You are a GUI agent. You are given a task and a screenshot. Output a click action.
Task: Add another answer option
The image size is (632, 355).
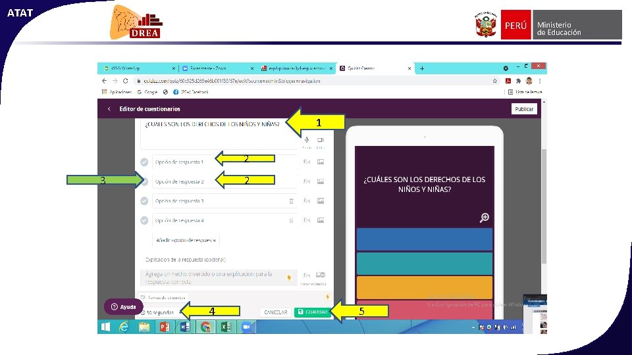pyautogui.click(x=186, y=241)
